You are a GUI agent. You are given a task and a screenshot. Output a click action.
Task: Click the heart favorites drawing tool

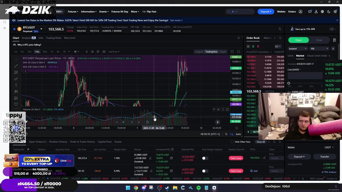coord(16,104)
